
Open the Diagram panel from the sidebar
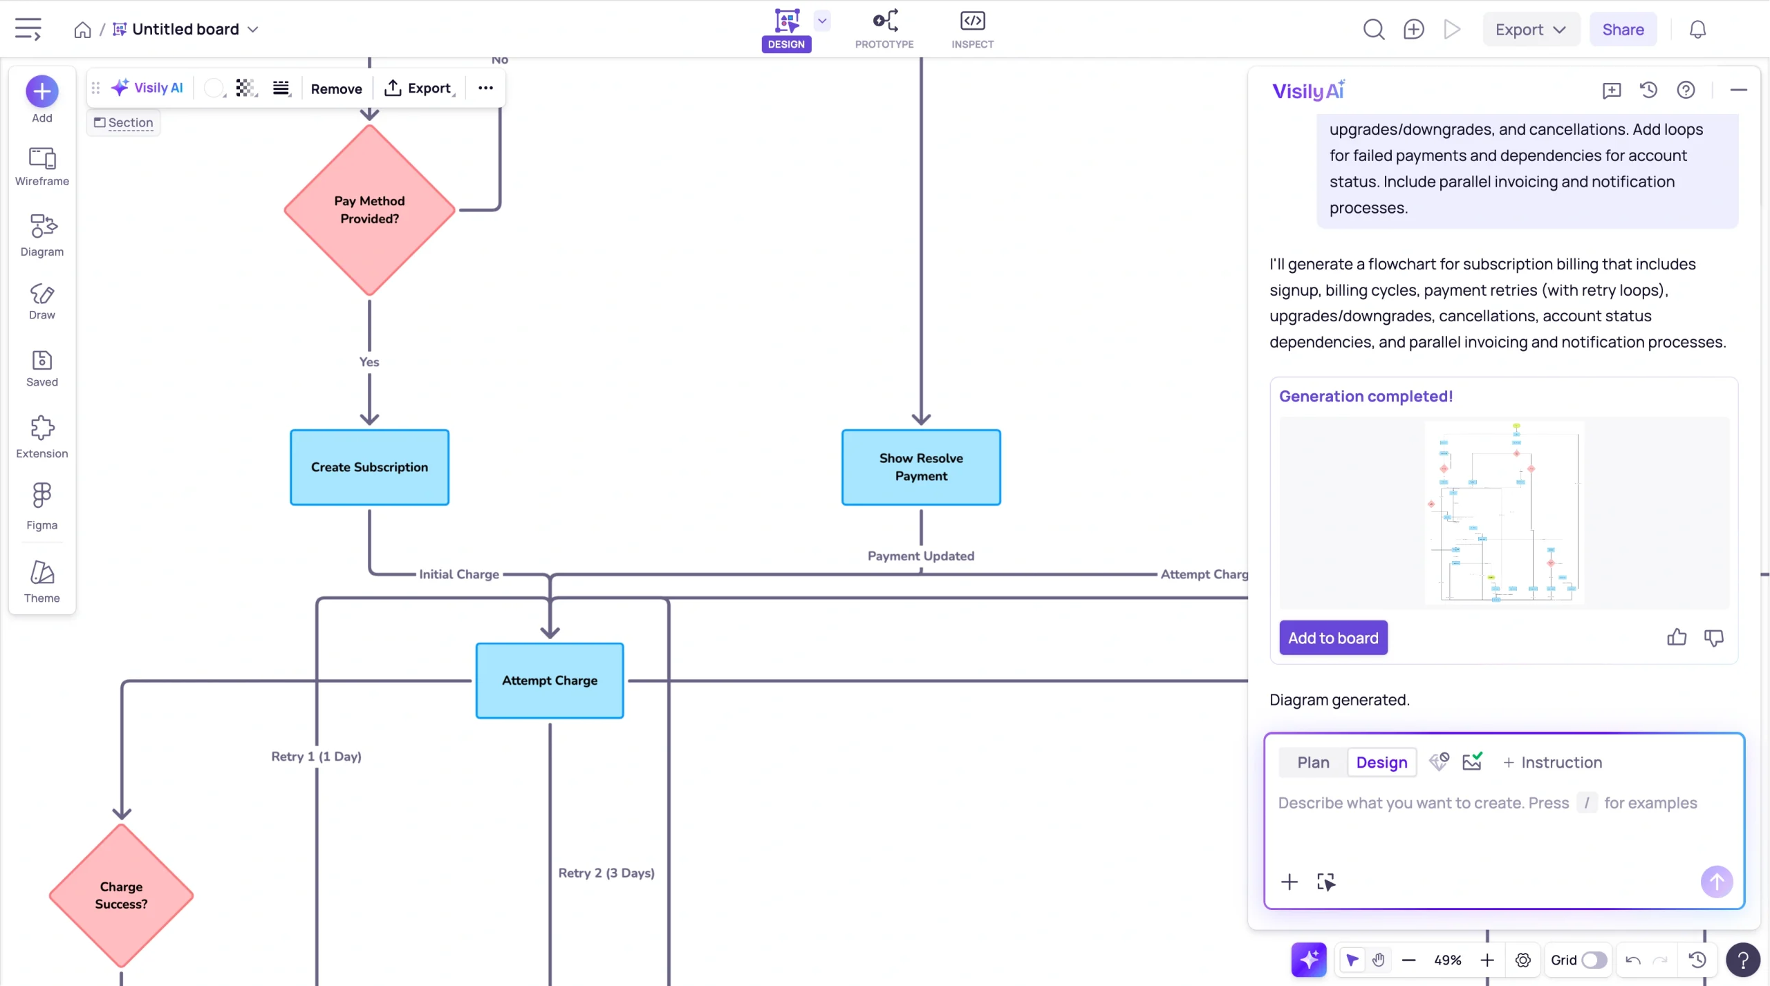click(x=41, y=235)
